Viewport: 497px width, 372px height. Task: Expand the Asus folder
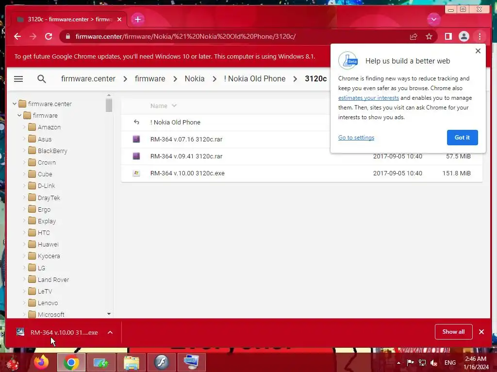24,139
